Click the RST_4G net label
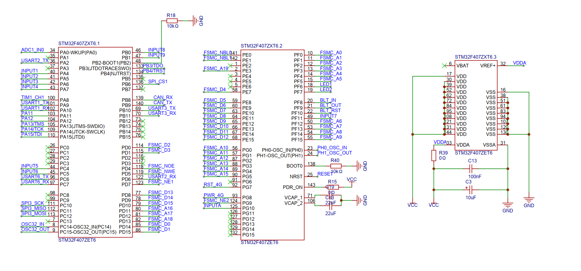581x271 pixels. tap(213, 185)
